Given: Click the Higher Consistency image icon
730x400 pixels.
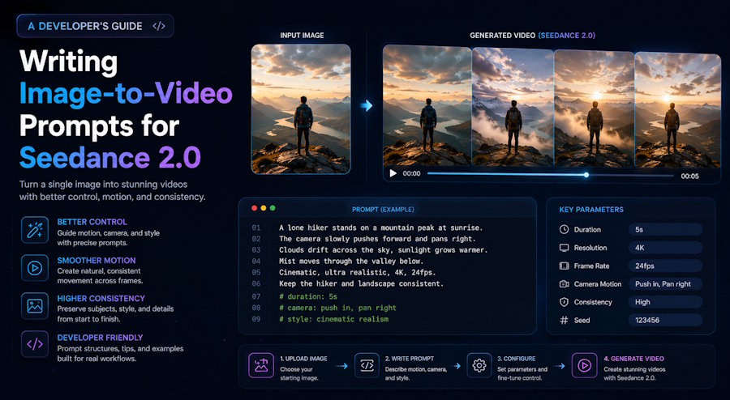Looking at the screenshot, I should [34, 306].
